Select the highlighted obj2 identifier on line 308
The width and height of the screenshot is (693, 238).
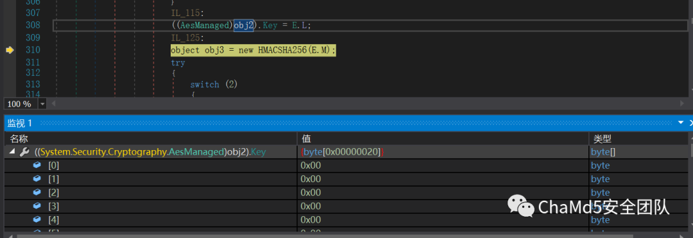(244, 25)
